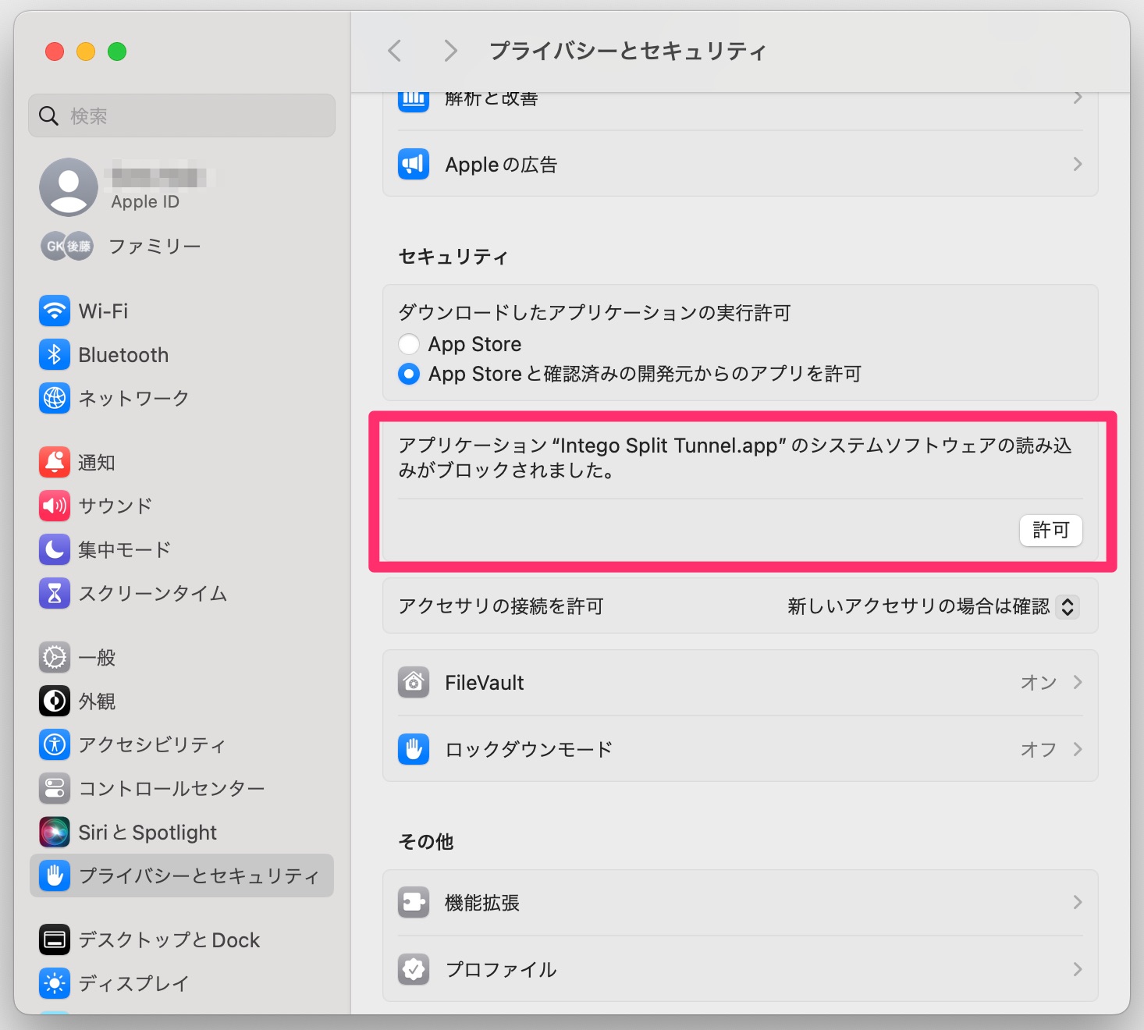Click ロックダウンモード オフ status text
The image size is (1144, 1030).
[1039, 750]
